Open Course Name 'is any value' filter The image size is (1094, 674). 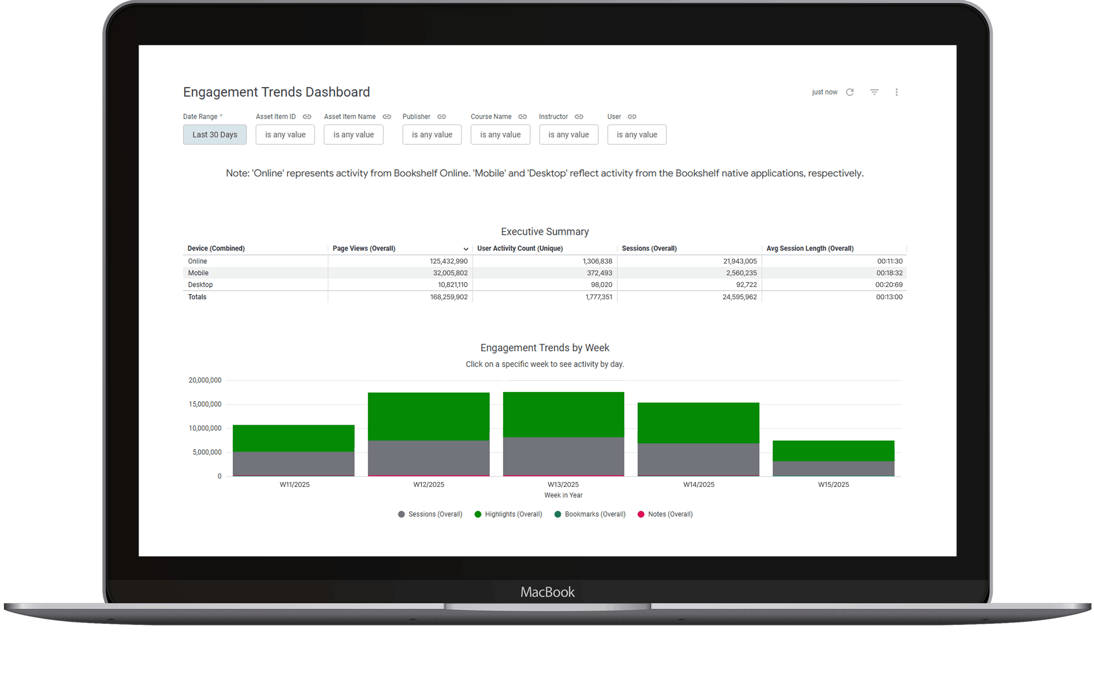(500, 135)
